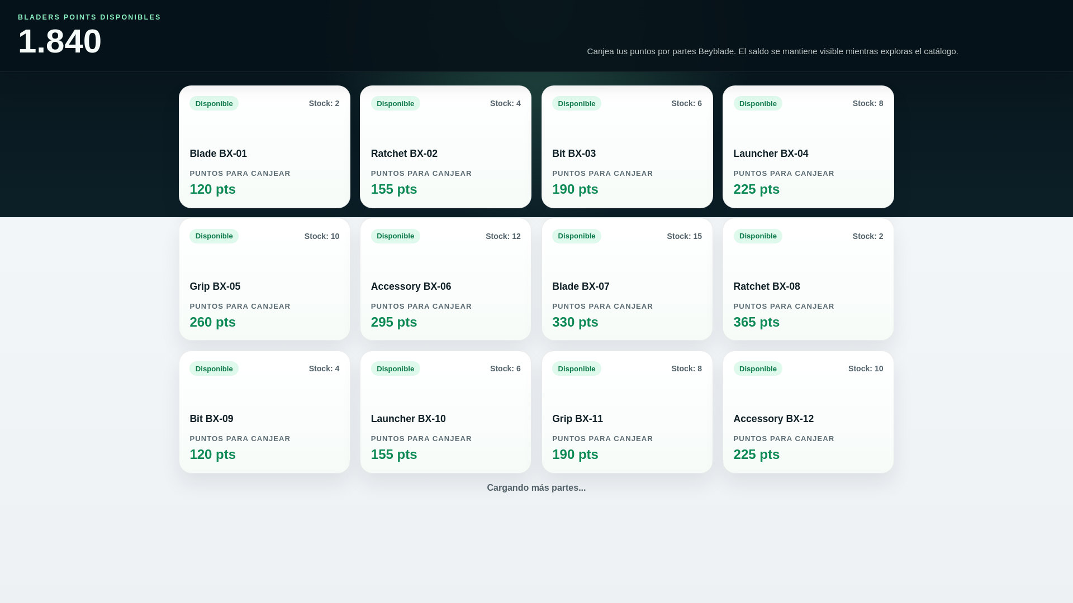This screenshot has height=603, width=1073.
Task: Open the Launcher BX-10 card title
Action: [x=409, y=419]
